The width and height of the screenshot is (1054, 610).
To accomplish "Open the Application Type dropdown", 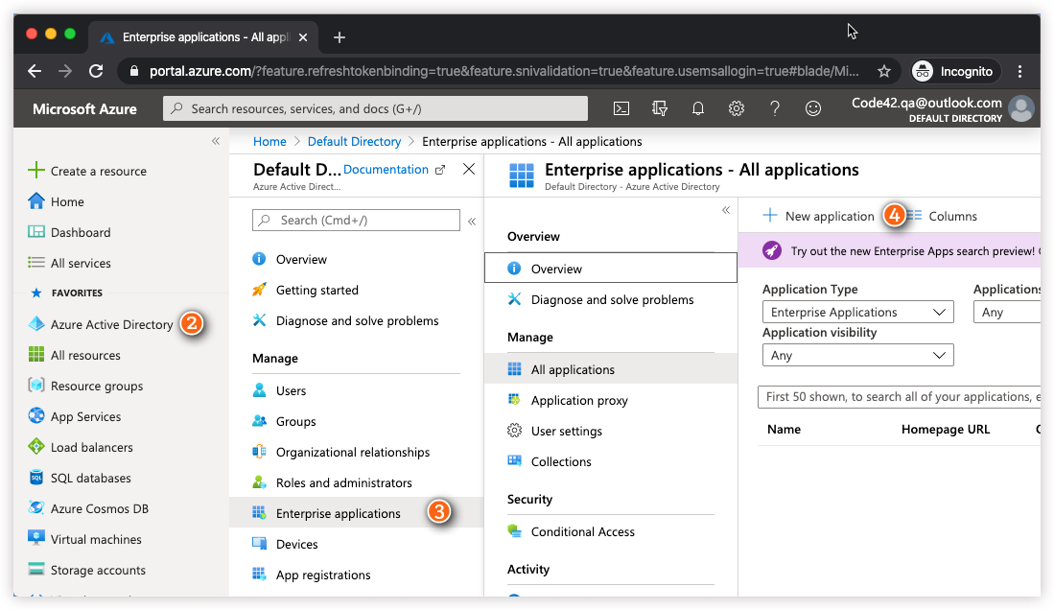I will [856, 312].
